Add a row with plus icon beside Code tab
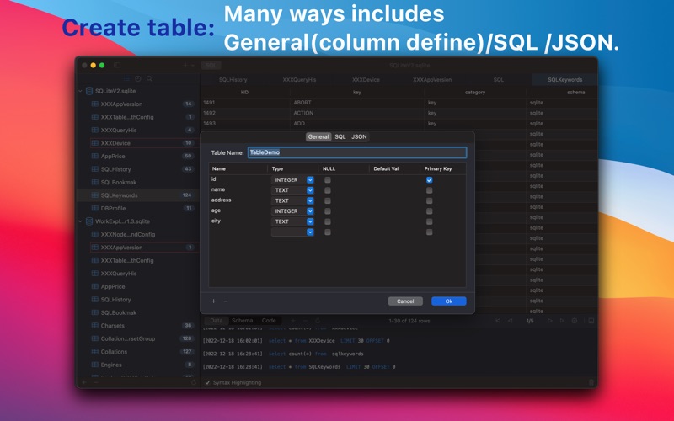This screenshot has width=674, height=421. pos(293,321)
